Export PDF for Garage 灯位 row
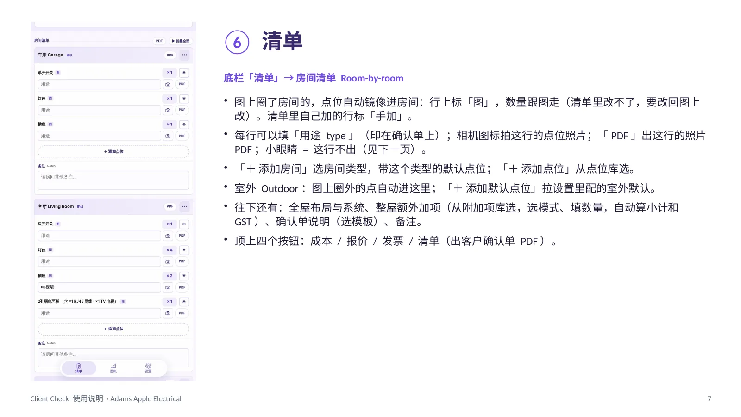Image resolution: width=741 pixels, height=417 pixels. click(182, 110)
